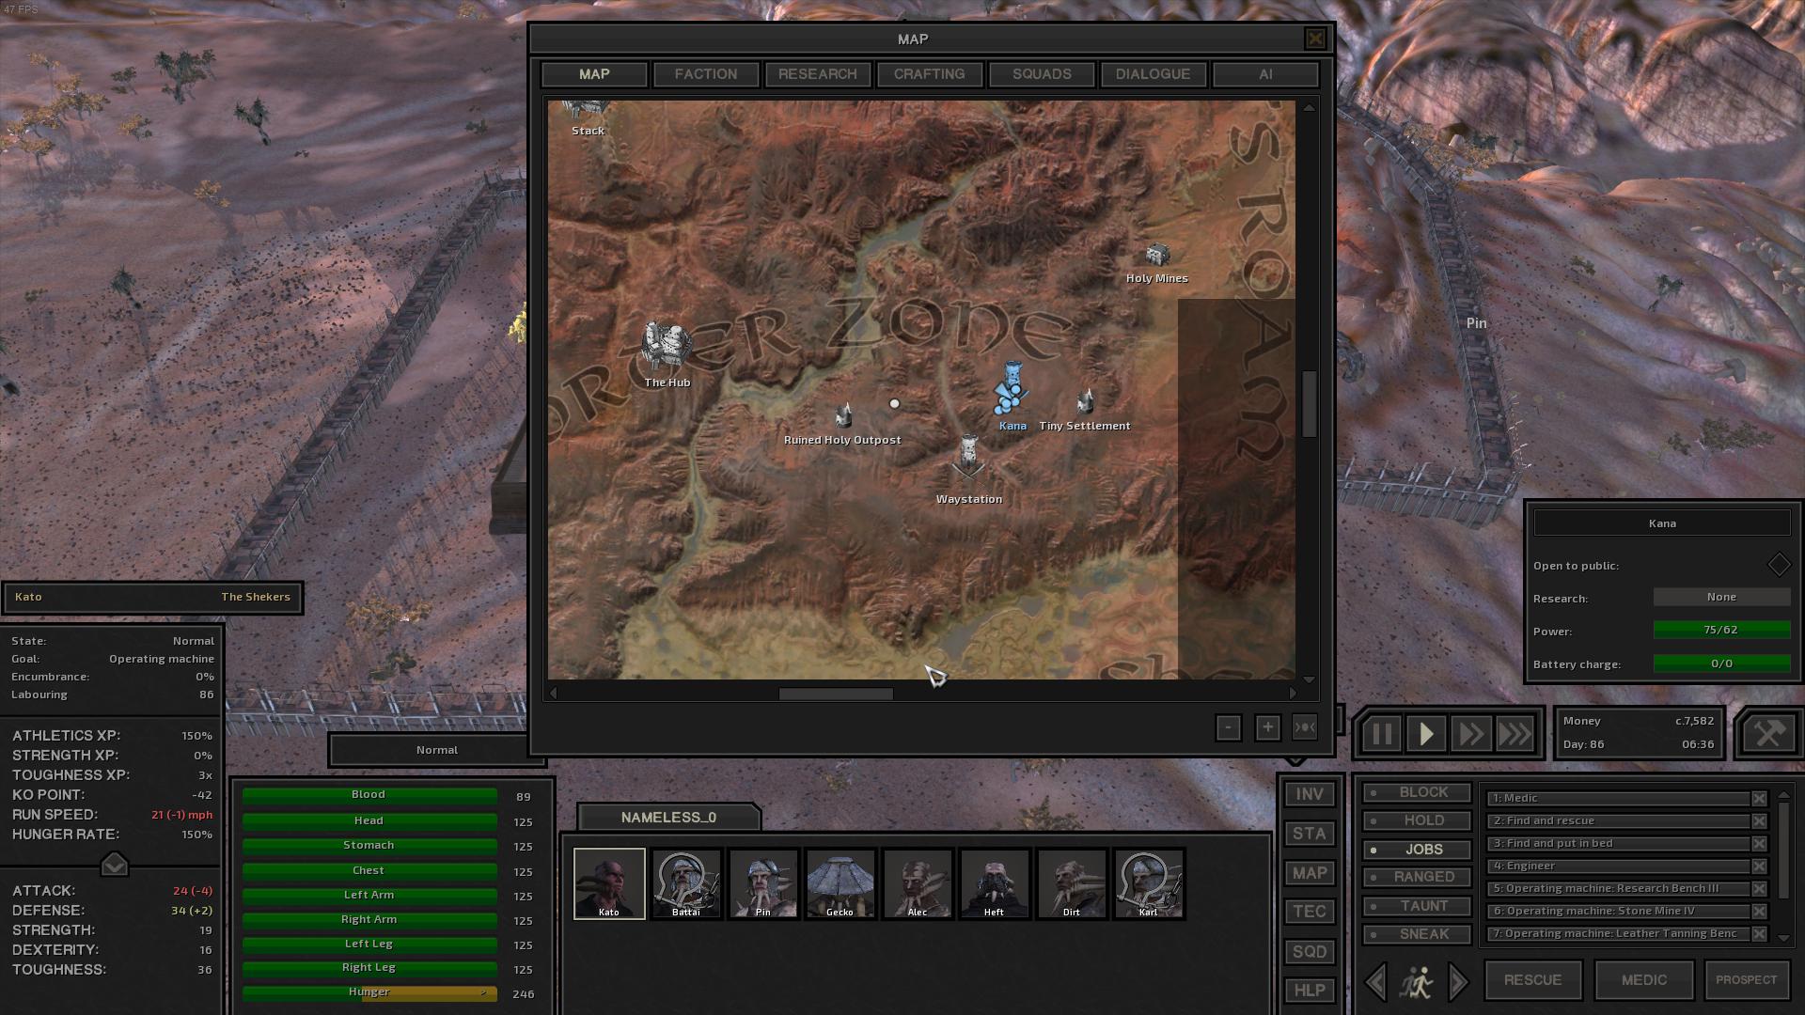
Task: Remove the Research Bench III job
Action: 1759,889
